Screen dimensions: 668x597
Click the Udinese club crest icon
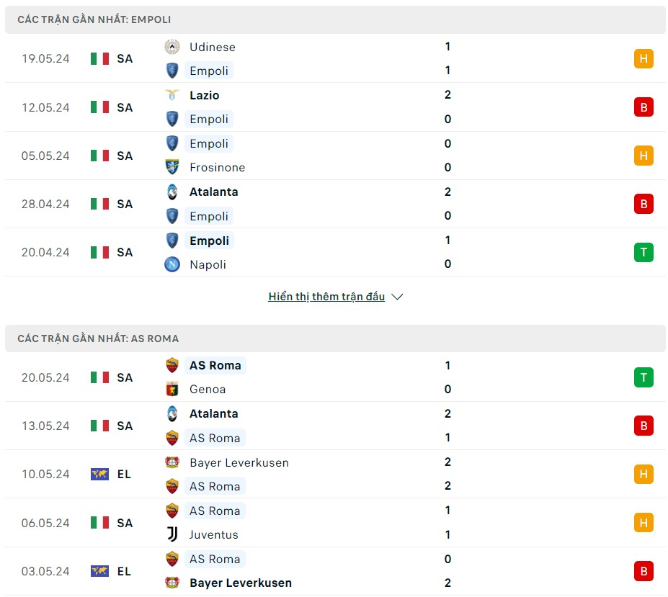[x=172, y=47]
